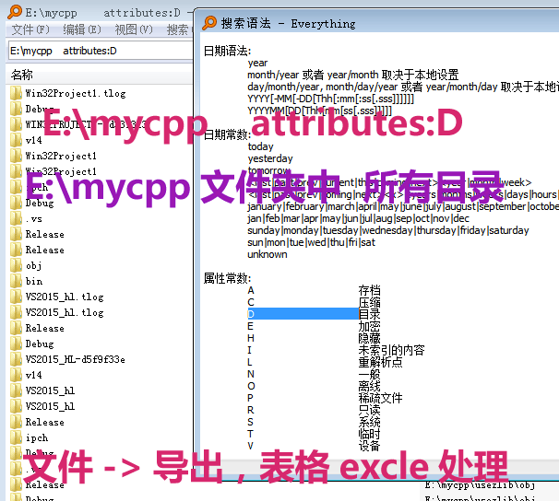Screen dimensions: 559x501
Task: Select the bin folder icon
Action: (x=16, y=281)
